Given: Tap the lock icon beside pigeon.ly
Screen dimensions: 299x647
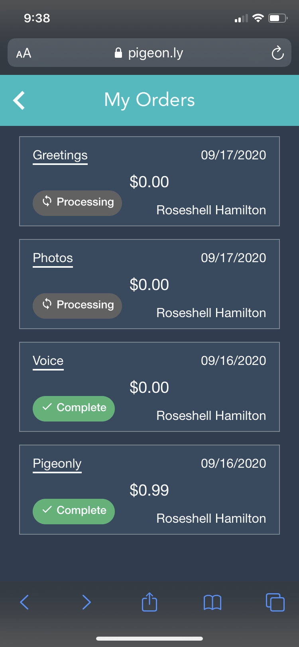Looking at the screenshot, I should pyautogui.click(x=118, y=53).
